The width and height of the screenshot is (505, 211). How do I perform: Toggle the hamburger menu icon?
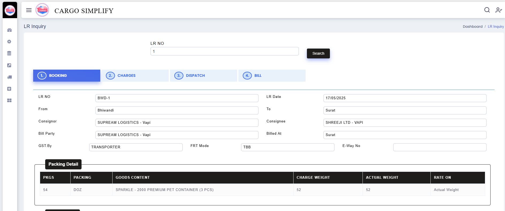tap(29, 10)
